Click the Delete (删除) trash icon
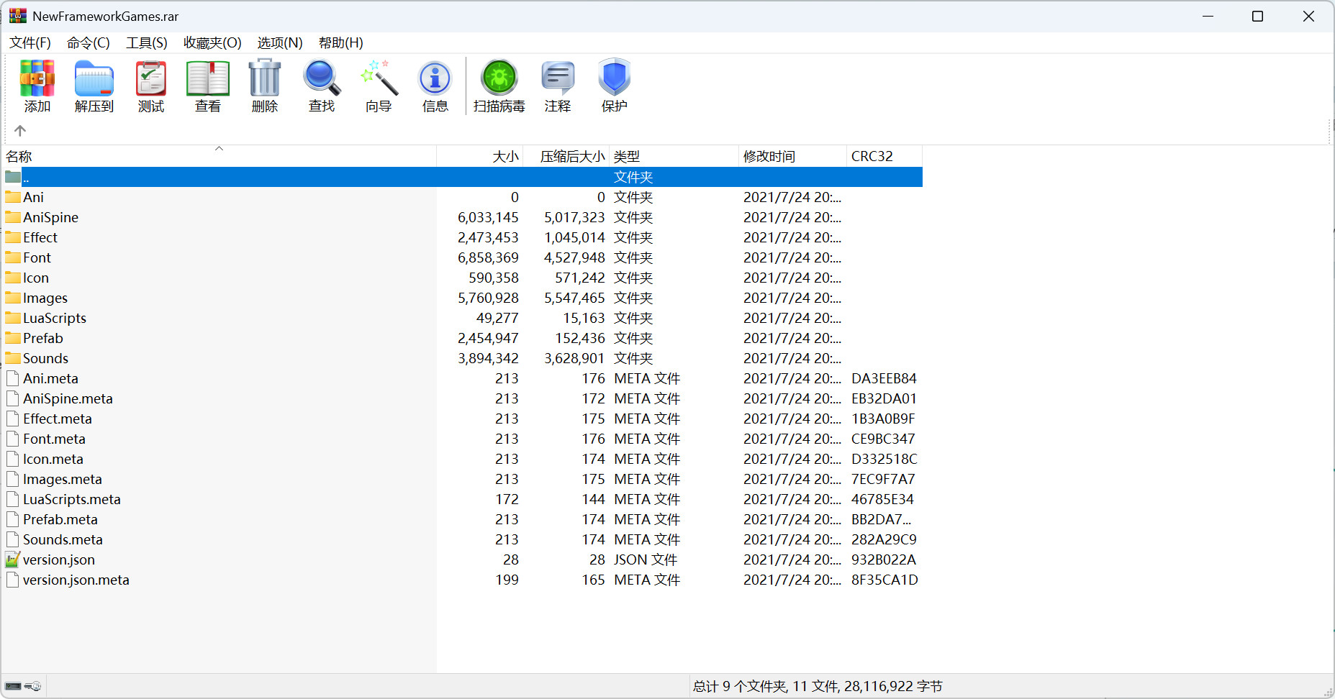This screenshot has width=1335, height=699. [265, 86]
